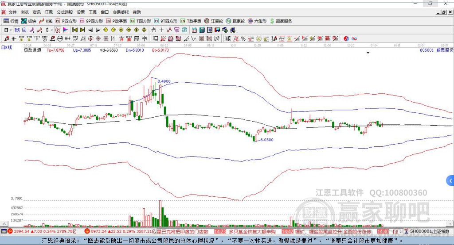Open the 江恩轮 Gann wheel
Image resolution: width=454 pixels, height=245 pixels.
tap(214, 21)
